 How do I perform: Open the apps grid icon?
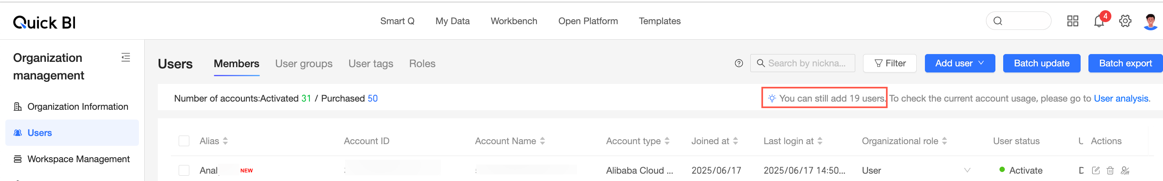[x=1073, y=21]
